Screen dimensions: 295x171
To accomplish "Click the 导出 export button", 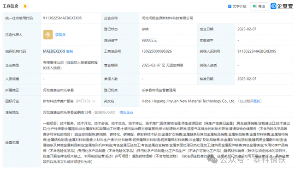I will click(259, 6).
